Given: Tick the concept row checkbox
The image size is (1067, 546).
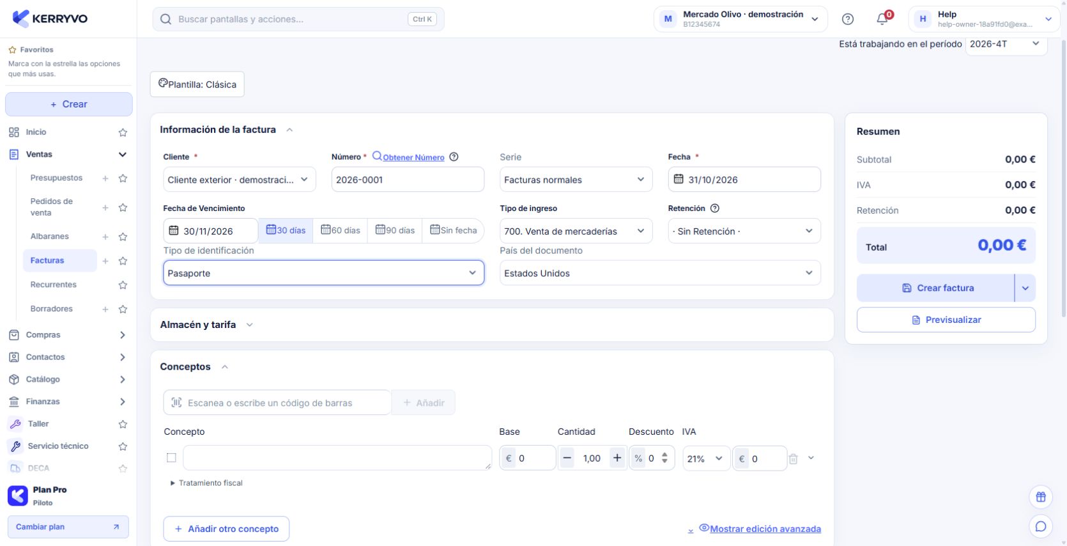Looking at the screenshot, I should coord(171,458).
